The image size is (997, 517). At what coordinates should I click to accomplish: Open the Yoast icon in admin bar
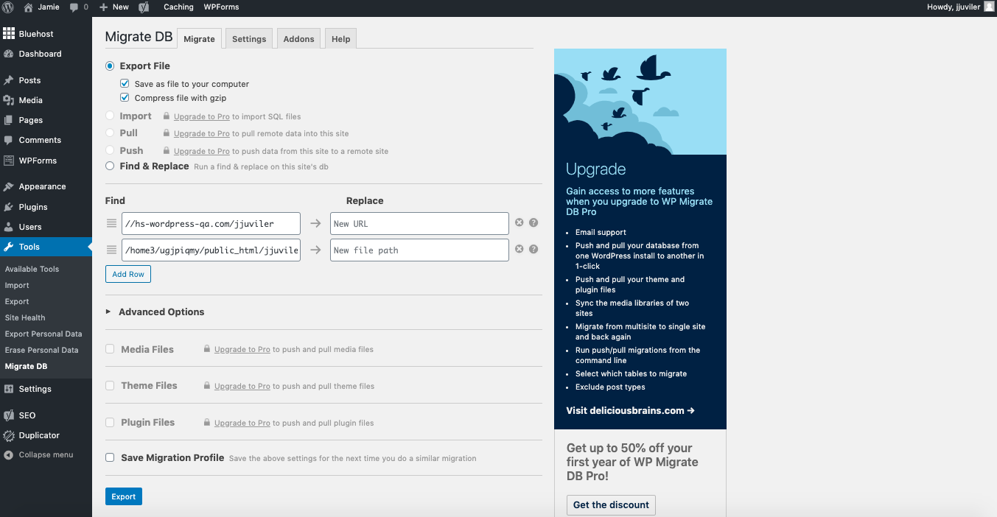click(144, 7)
